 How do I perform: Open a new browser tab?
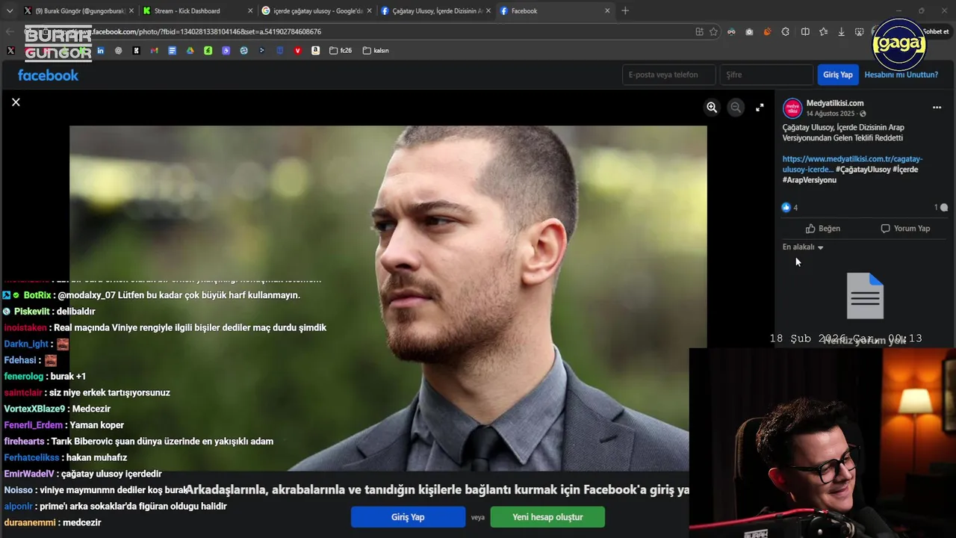pyautogui.click(x=625, y=10)
